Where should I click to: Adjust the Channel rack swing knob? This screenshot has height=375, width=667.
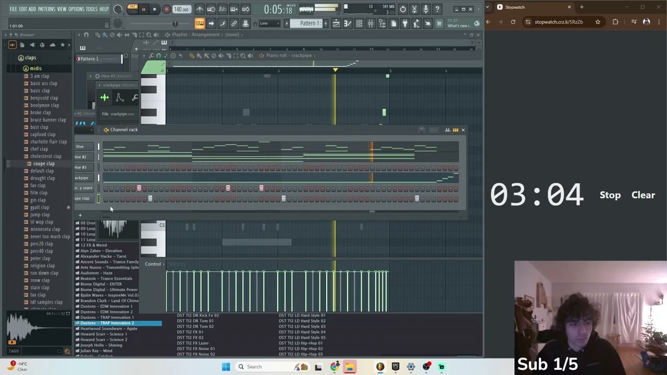click(422, 130)
